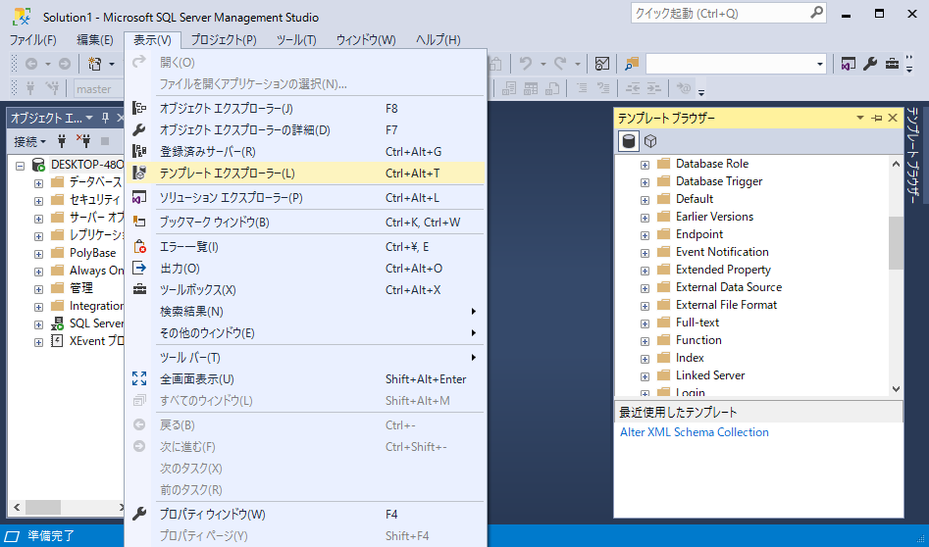
Task: Open the ツール バー(T) submenu
Action: tap(305, 358)
